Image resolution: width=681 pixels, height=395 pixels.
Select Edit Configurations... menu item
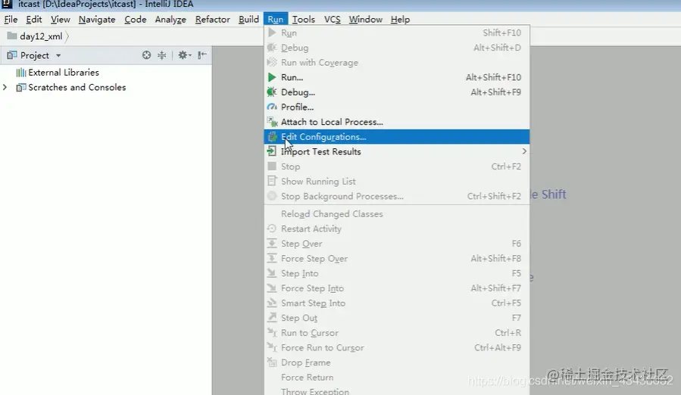[396, 137]
